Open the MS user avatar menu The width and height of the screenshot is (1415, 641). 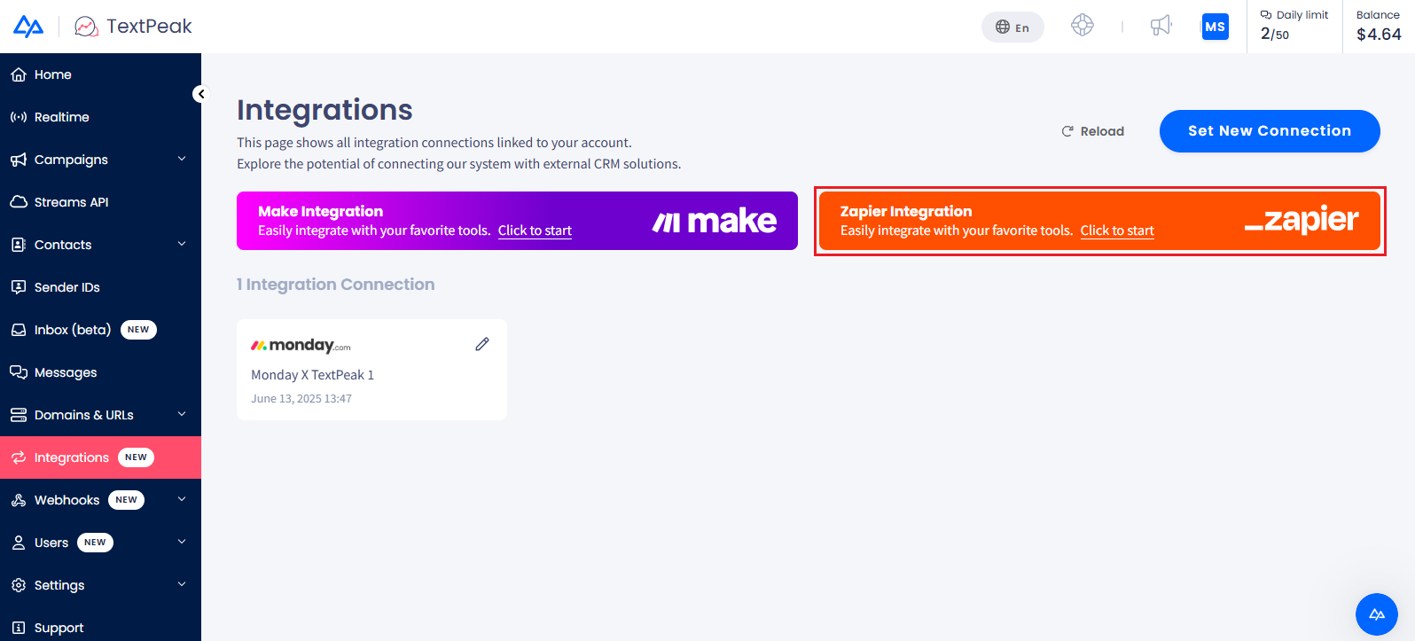click(1216, 27)
